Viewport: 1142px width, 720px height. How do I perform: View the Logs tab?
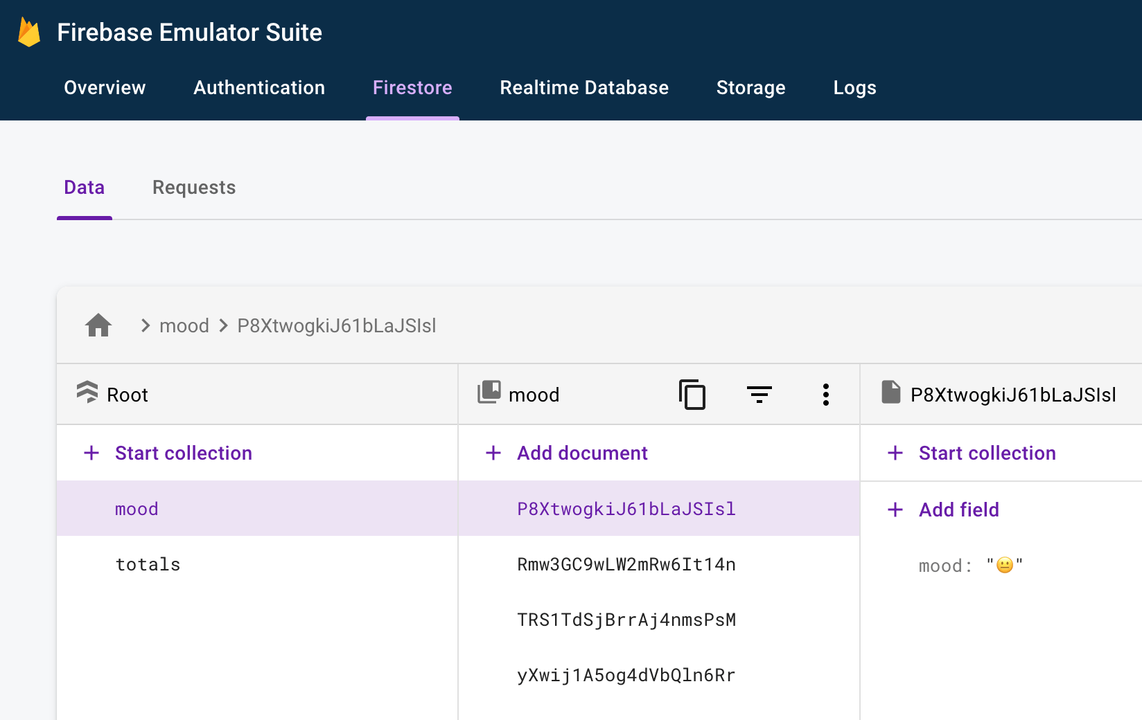coord(855,88)
